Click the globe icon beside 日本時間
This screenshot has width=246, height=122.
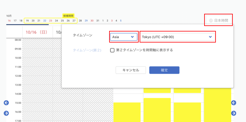pos(211,20)
